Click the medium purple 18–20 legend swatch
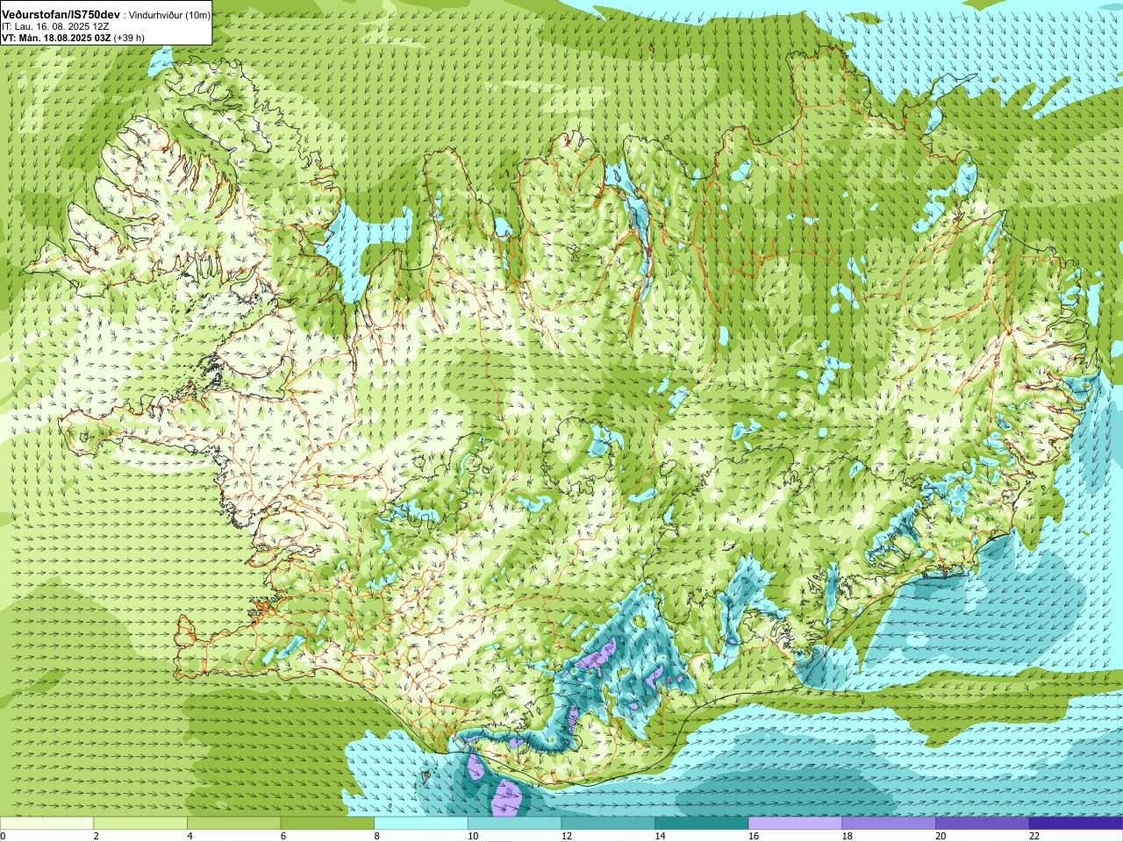Screen dimensions: 1123x842 click(x=889, y=824)
